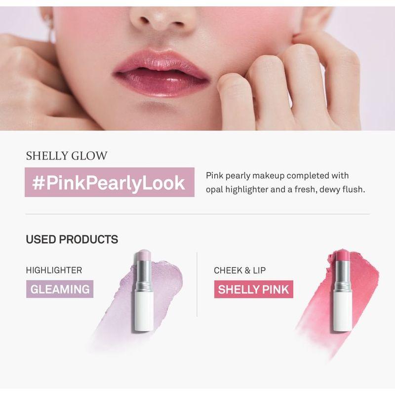Viewport: 395px width, 395px height.
Task: Click the model's glossy pink lips
Action: 161,74
